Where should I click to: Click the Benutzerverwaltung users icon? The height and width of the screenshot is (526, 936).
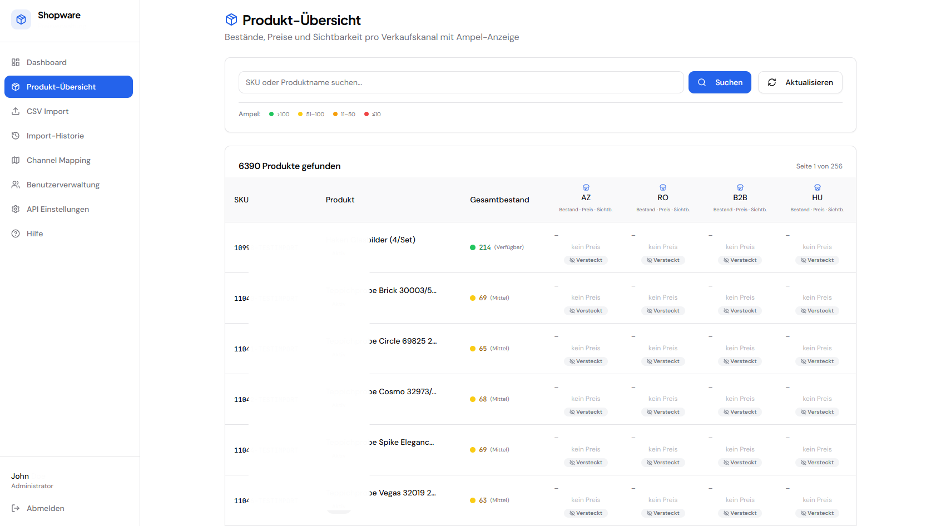[16, 185]
